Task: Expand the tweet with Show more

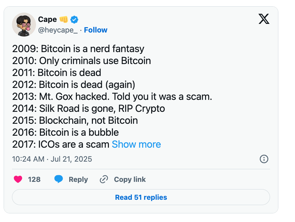Action: 136,144
